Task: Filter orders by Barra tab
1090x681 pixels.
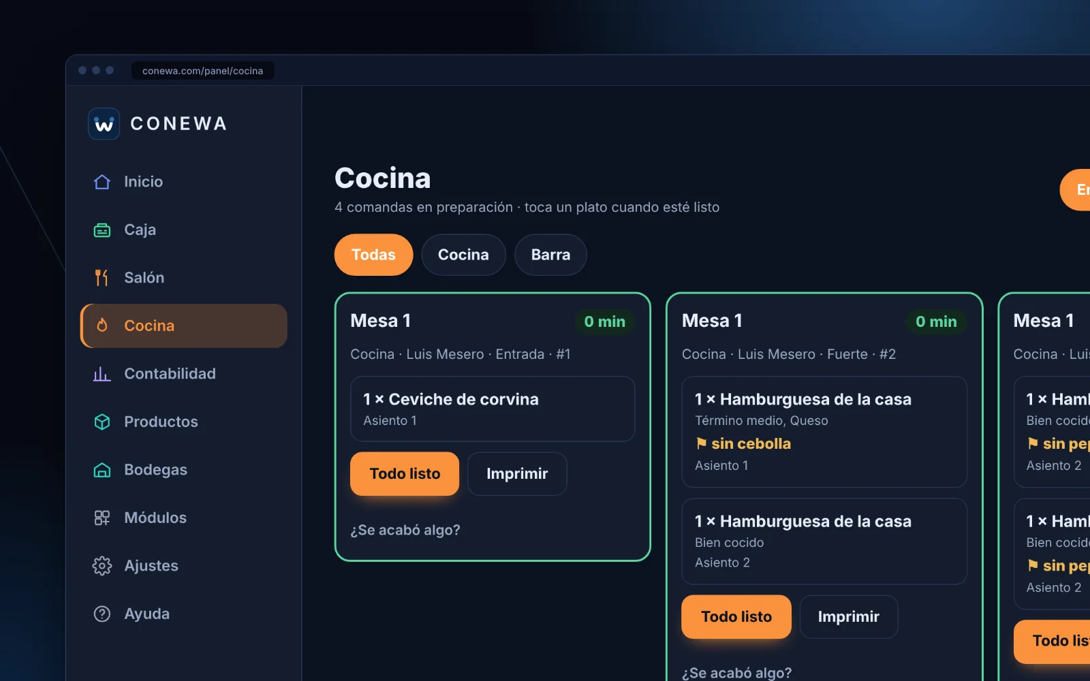Action: [550, 255]
